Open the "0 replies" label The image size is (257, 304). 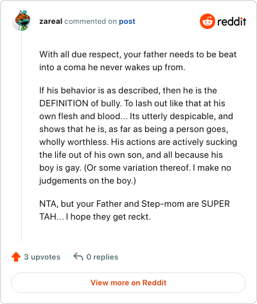pos(102,257)
